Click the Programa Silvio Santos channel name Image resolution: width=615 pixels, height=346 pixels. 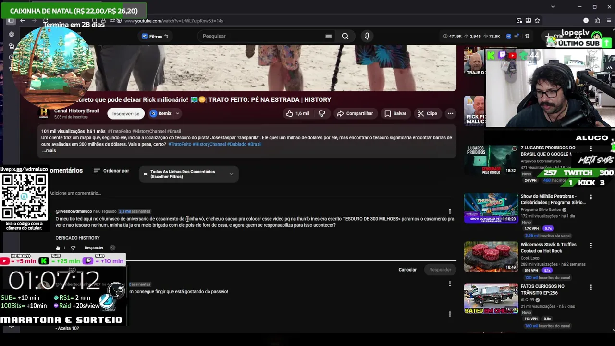coord(541,210)
